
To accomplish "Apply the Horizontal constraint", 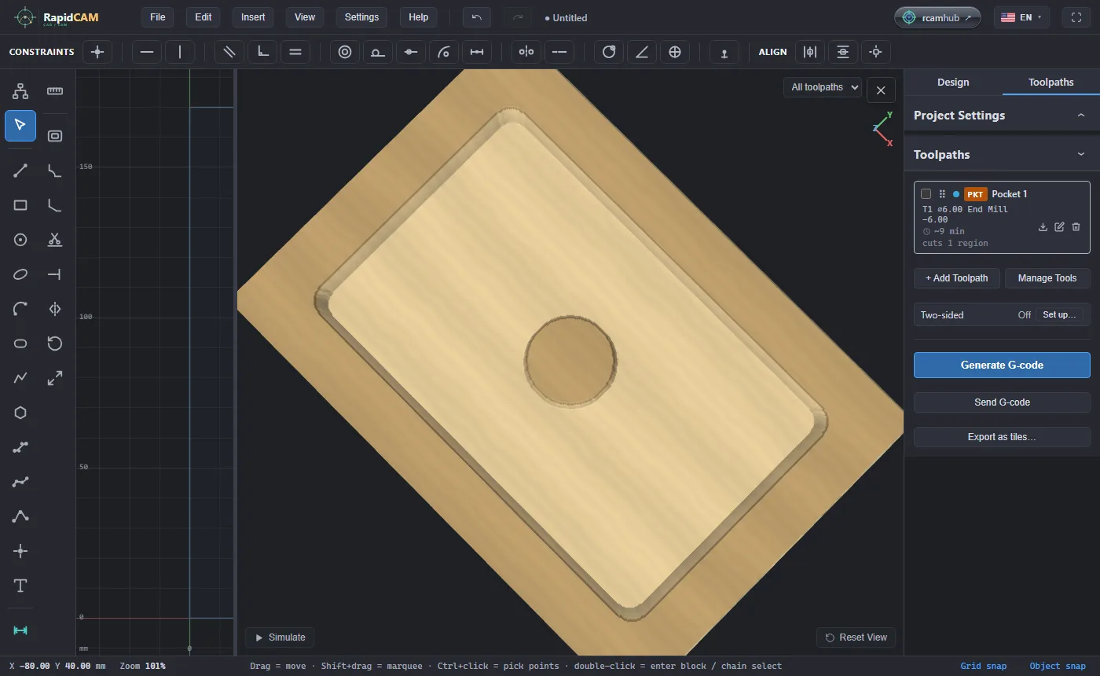I will [x=147, y=52].
